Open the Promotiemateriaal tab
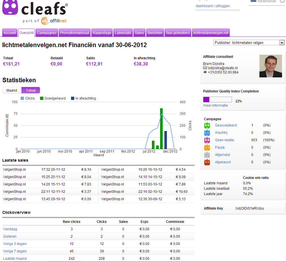 (75, 33)
